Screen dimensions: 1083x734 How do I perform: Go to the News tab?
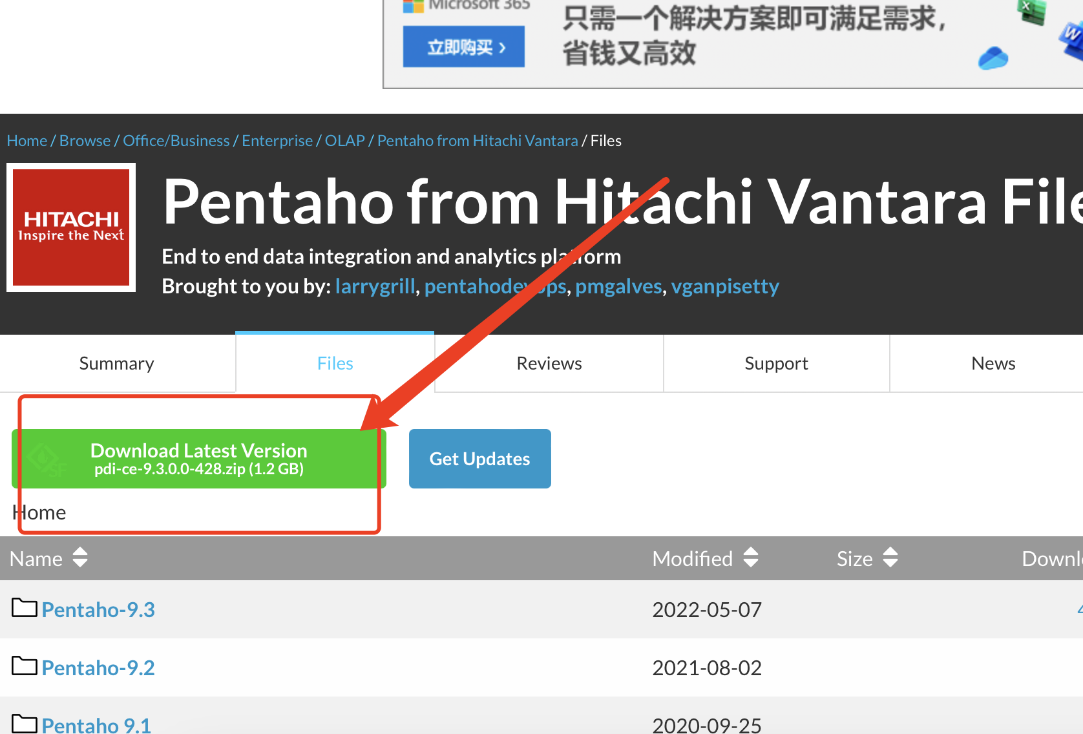(993, 363)
